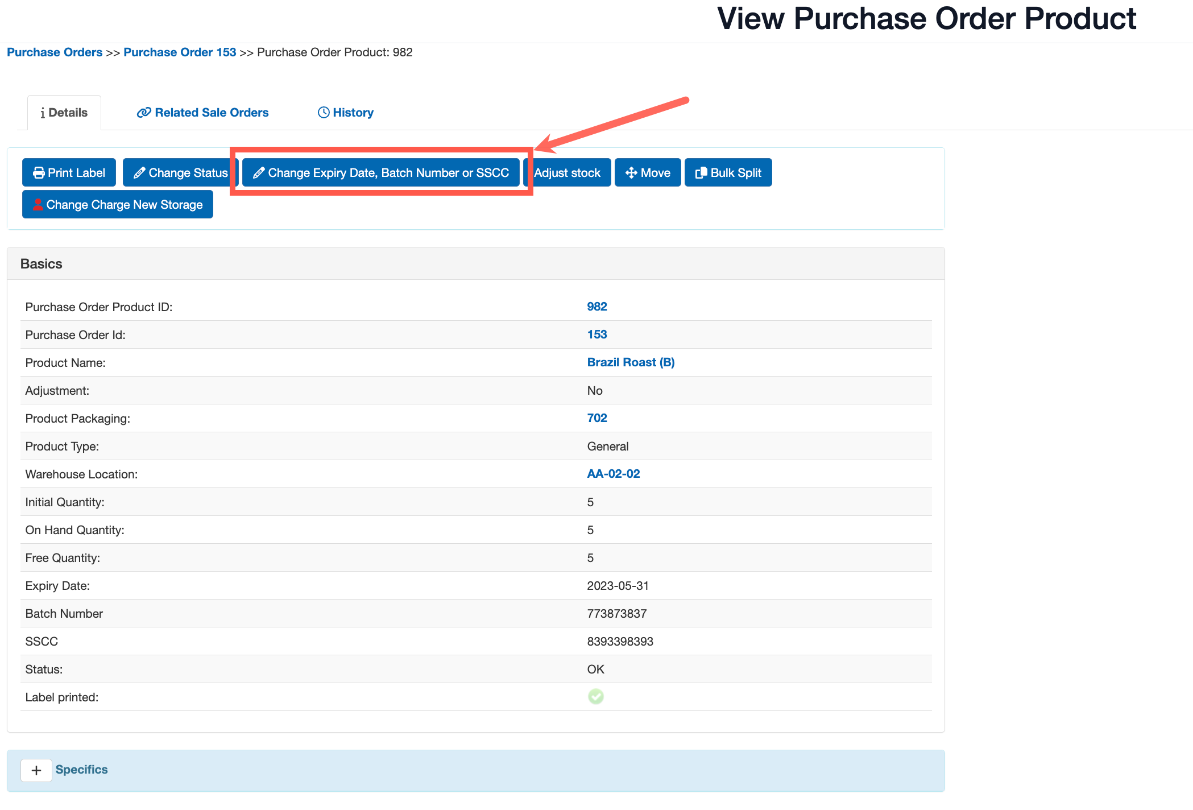Click the pencil icon on Change Expiry Date button
1193x810 pixels.
click(x=260, y=172)
